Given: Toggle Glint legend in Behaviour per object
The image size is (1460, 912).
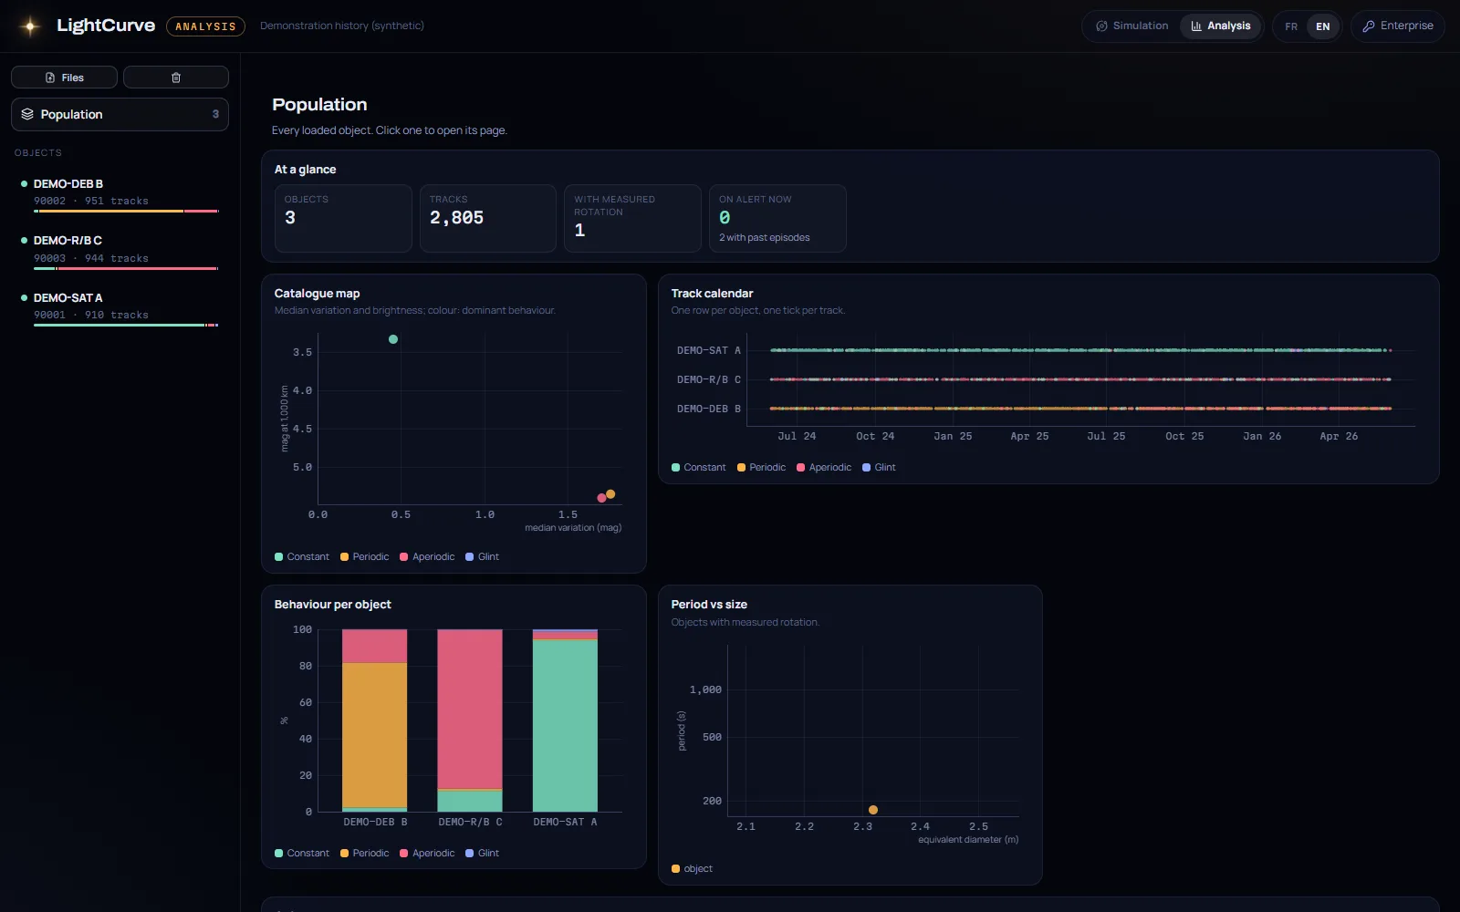Looking at the screenshot, I should pos(482,853).
